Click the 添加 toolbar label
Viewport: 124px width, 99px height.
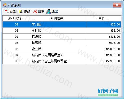[13, 11]
